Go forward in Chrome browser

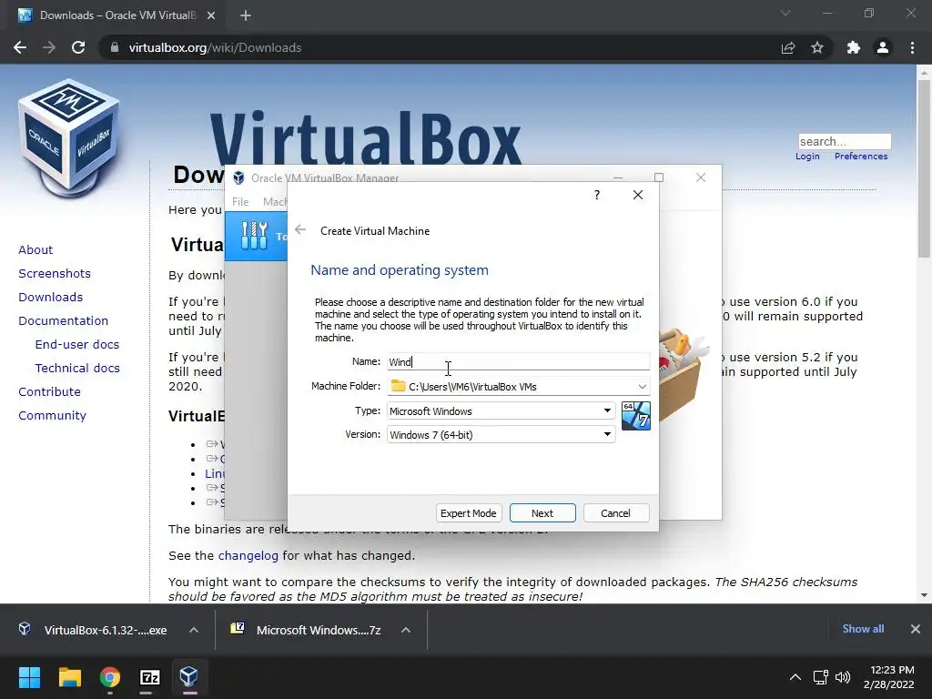tap(49, 47)
